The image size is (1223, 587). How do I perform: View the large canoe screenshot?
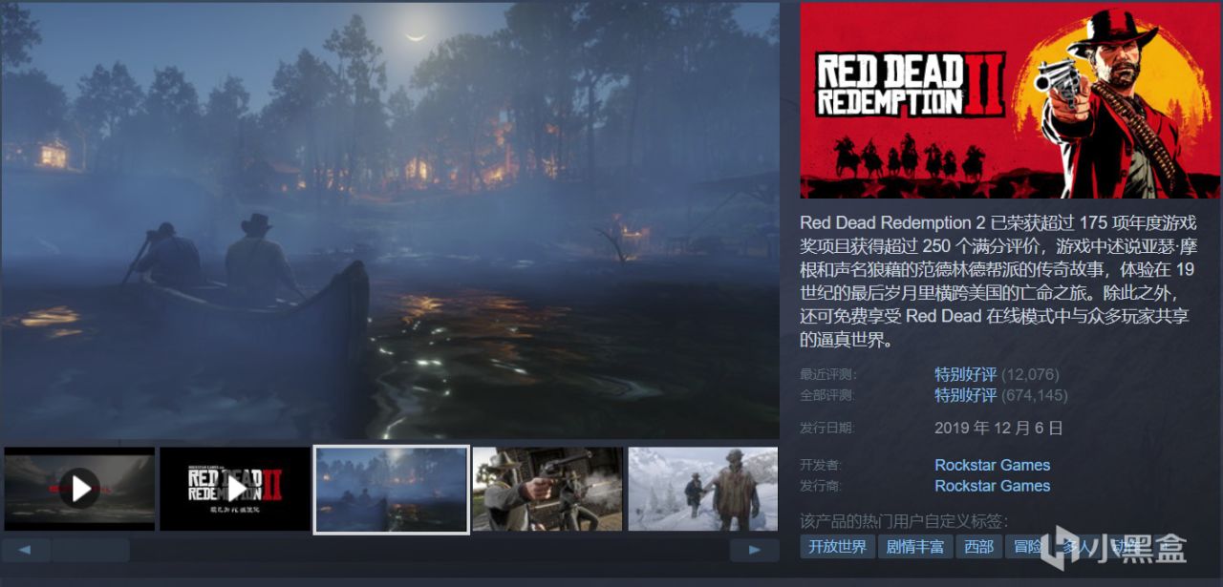point(390,220)
